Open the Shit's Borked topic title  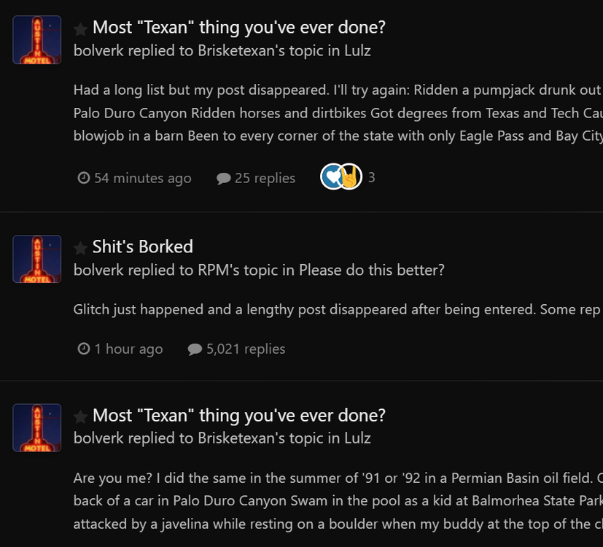coord(142,247)
